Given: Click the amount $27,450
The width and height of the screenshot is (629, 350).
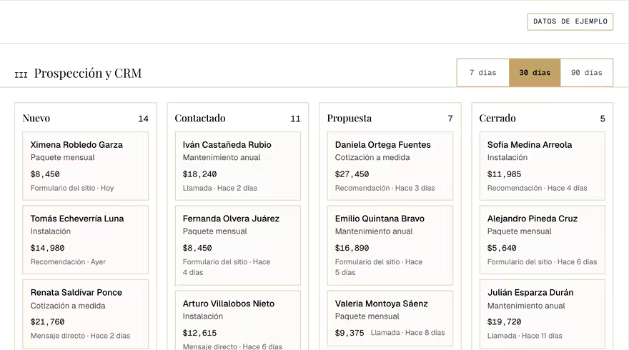Looking at the screenshot, I should (352, 174).
